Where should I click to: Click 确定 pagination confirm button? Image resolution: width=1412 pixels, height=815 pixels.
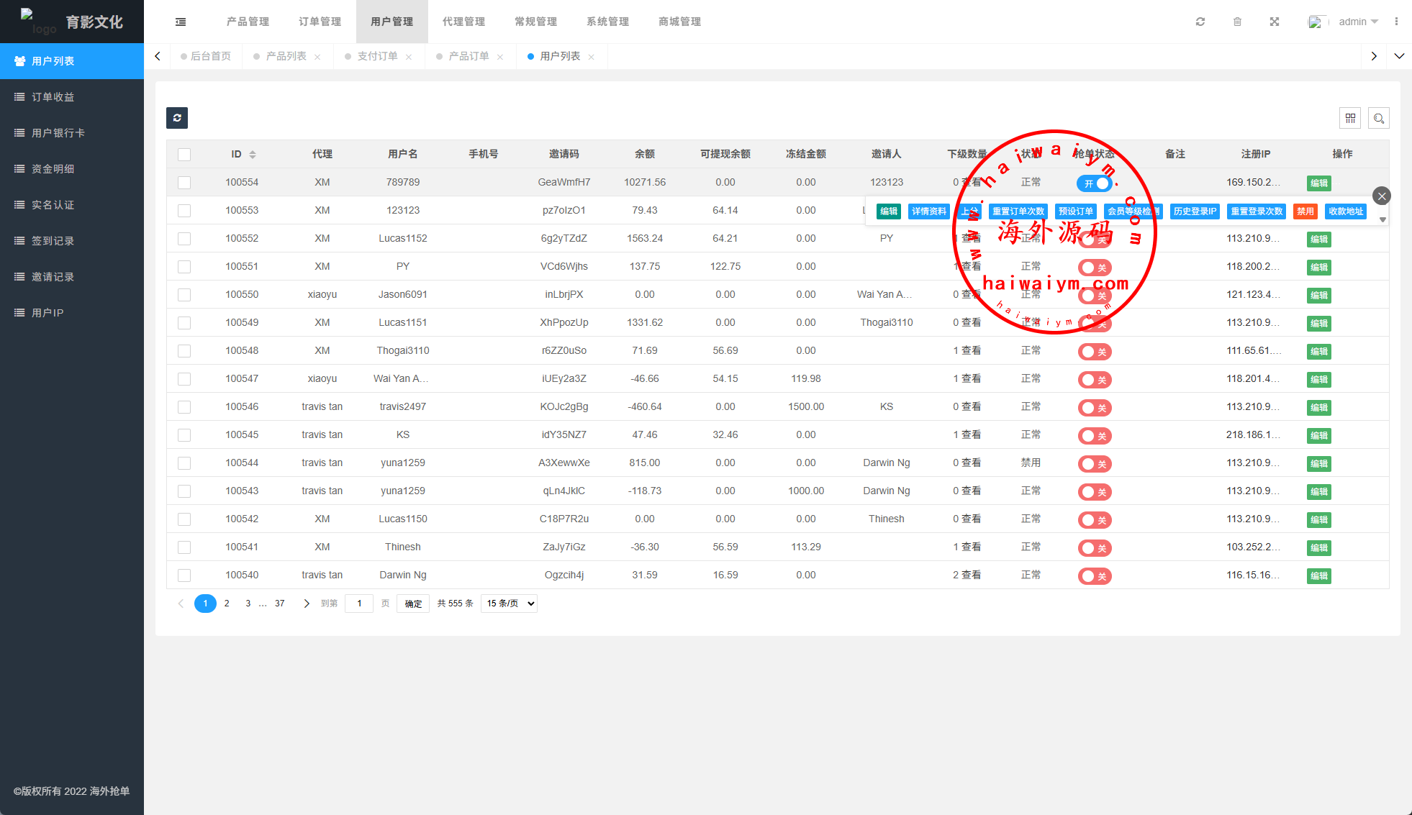pyautogui.click(x=413, y=604)
